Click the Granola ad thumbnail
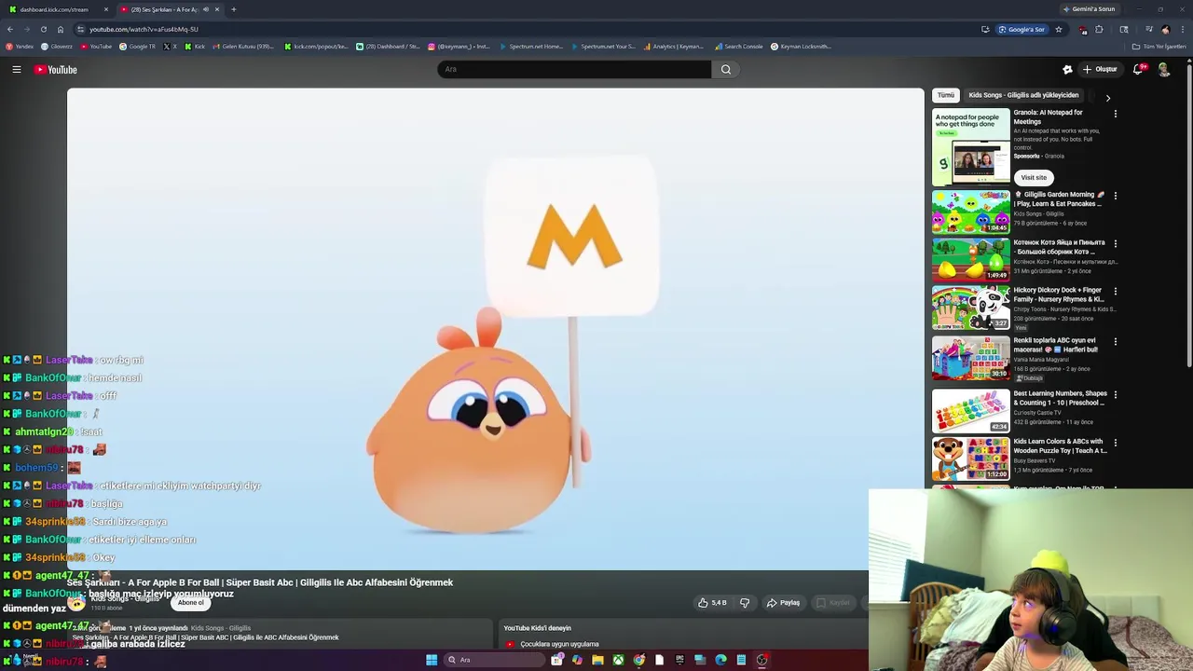Screen dimensions: 1193x671 coord(971,146)
